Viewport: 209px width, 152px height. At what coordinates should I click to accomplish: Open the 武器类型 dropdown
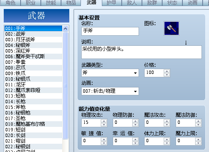point(110,73)
